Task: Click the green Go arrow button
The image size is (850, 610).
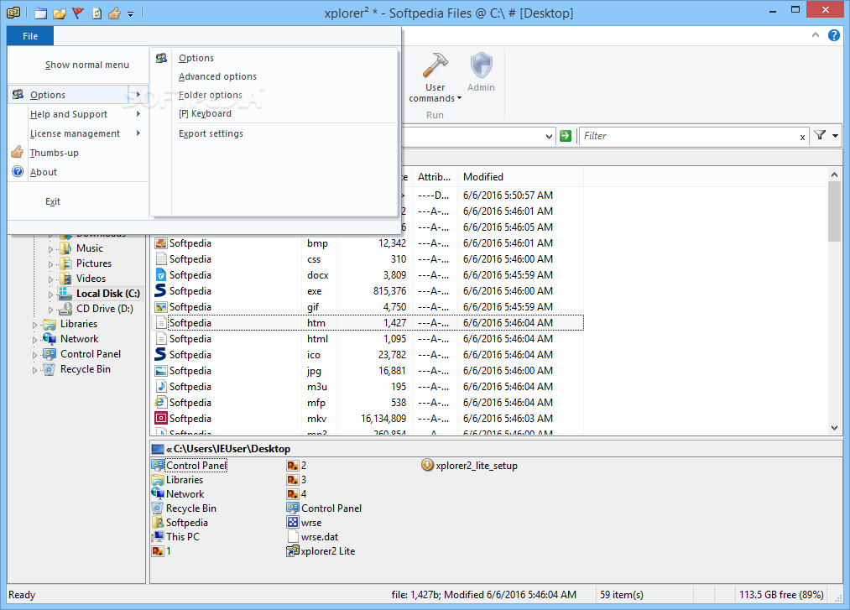Action: [566, 136]
